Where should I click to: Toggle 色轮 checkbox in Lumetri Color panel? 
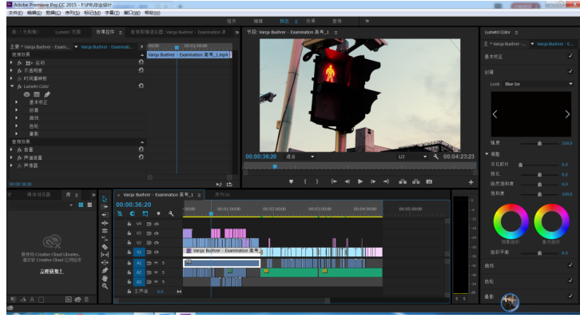tap(570, 280)
